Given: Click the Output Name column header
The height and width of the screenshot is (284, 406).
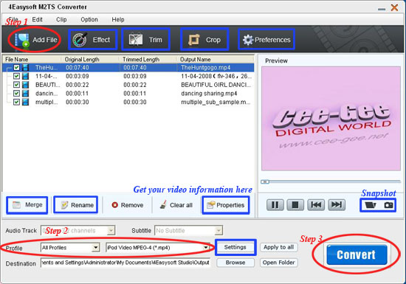Looking at the screenshot, I should tap(216, 59).
